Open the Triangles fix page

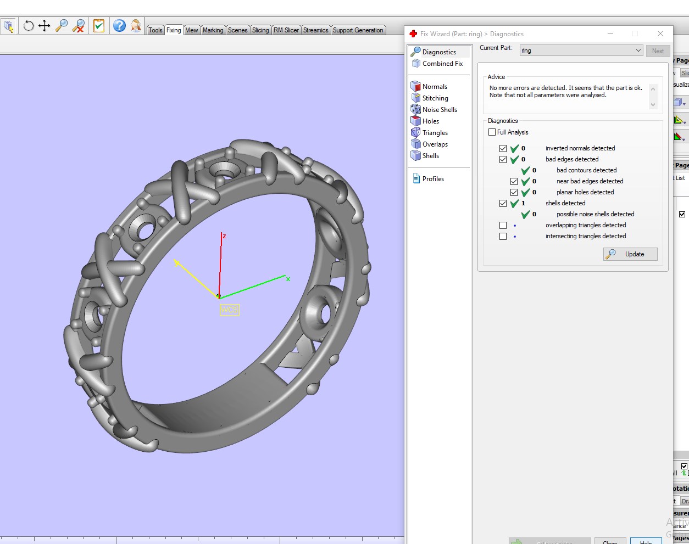click(435, 133)
